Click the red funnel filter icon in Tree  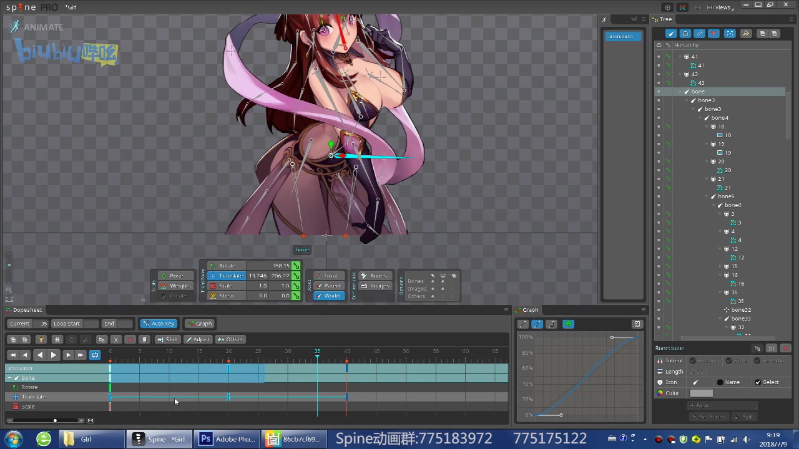[x=713, y=34]
